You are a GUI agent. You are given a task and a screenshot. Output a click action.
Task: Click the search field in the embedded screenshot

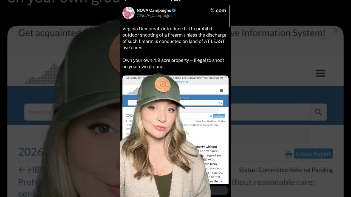click(173, 103)
